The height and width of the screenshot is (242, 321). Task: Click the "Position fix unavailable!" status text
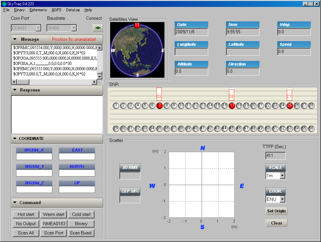[x=74, y=39]
